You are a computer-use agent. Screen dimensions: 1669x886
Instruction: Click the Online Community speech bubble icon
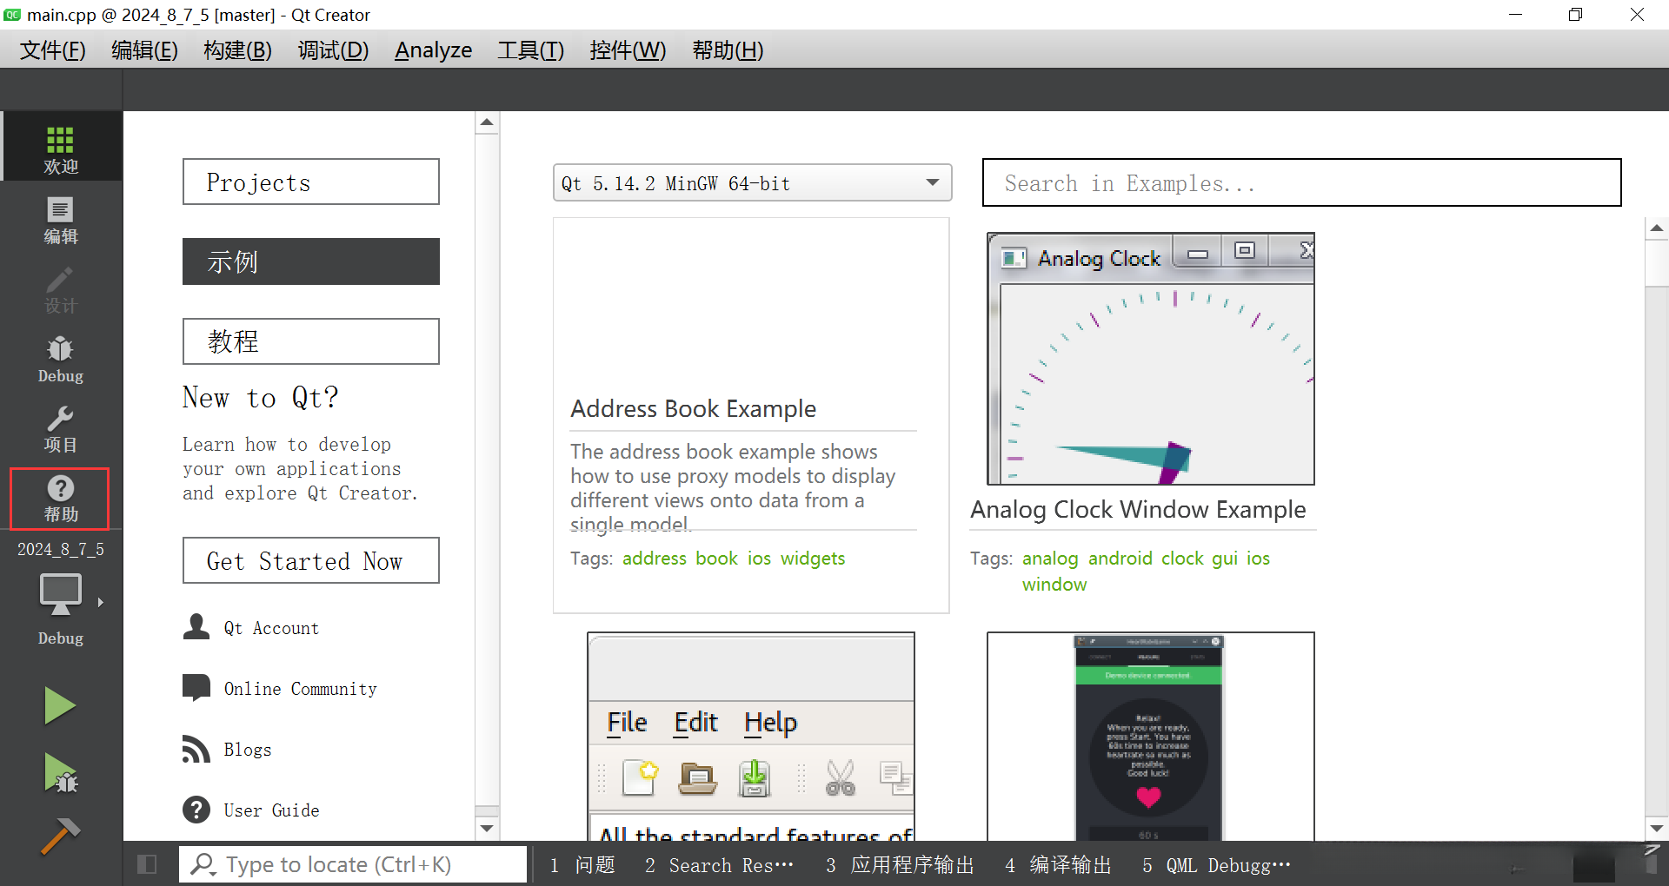pos(196,687)
